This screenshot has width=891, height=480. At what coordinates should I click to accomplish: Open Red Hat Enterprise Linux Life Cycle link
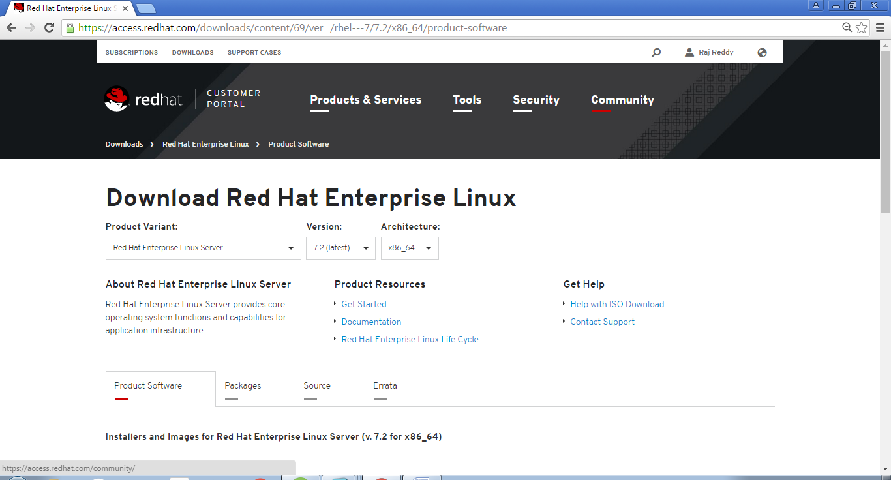tap(410, 340)
